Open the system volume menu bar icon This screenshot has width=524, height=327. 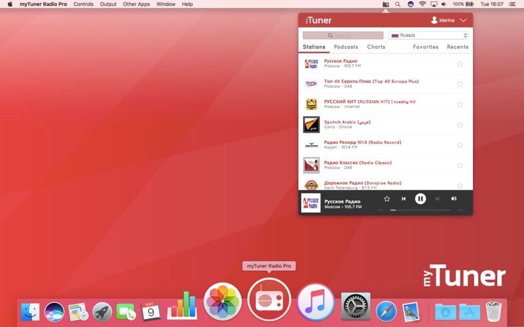pyautogui.click(x=444, y=4)
